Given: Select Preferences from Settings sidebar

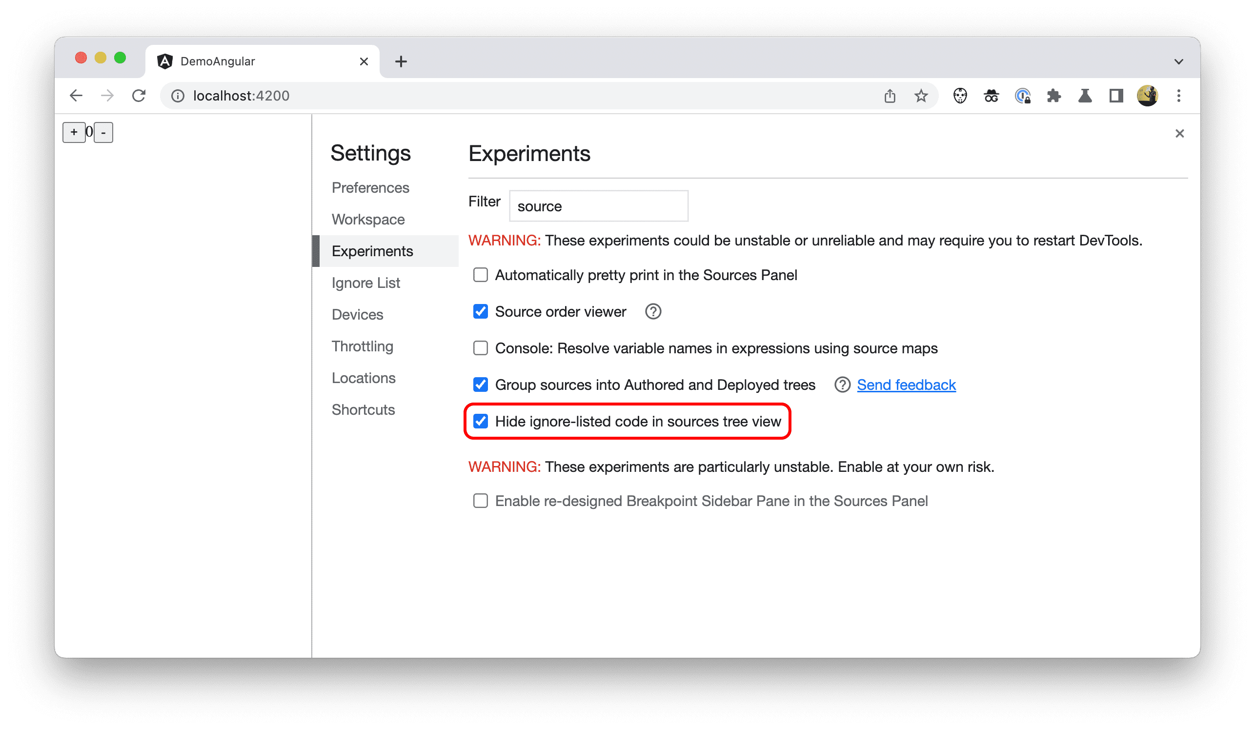Looking at the screenshot, I should click(372, 188).
